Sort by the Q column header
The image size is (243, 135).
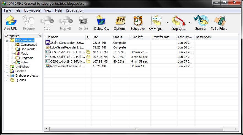pos(88,37)
